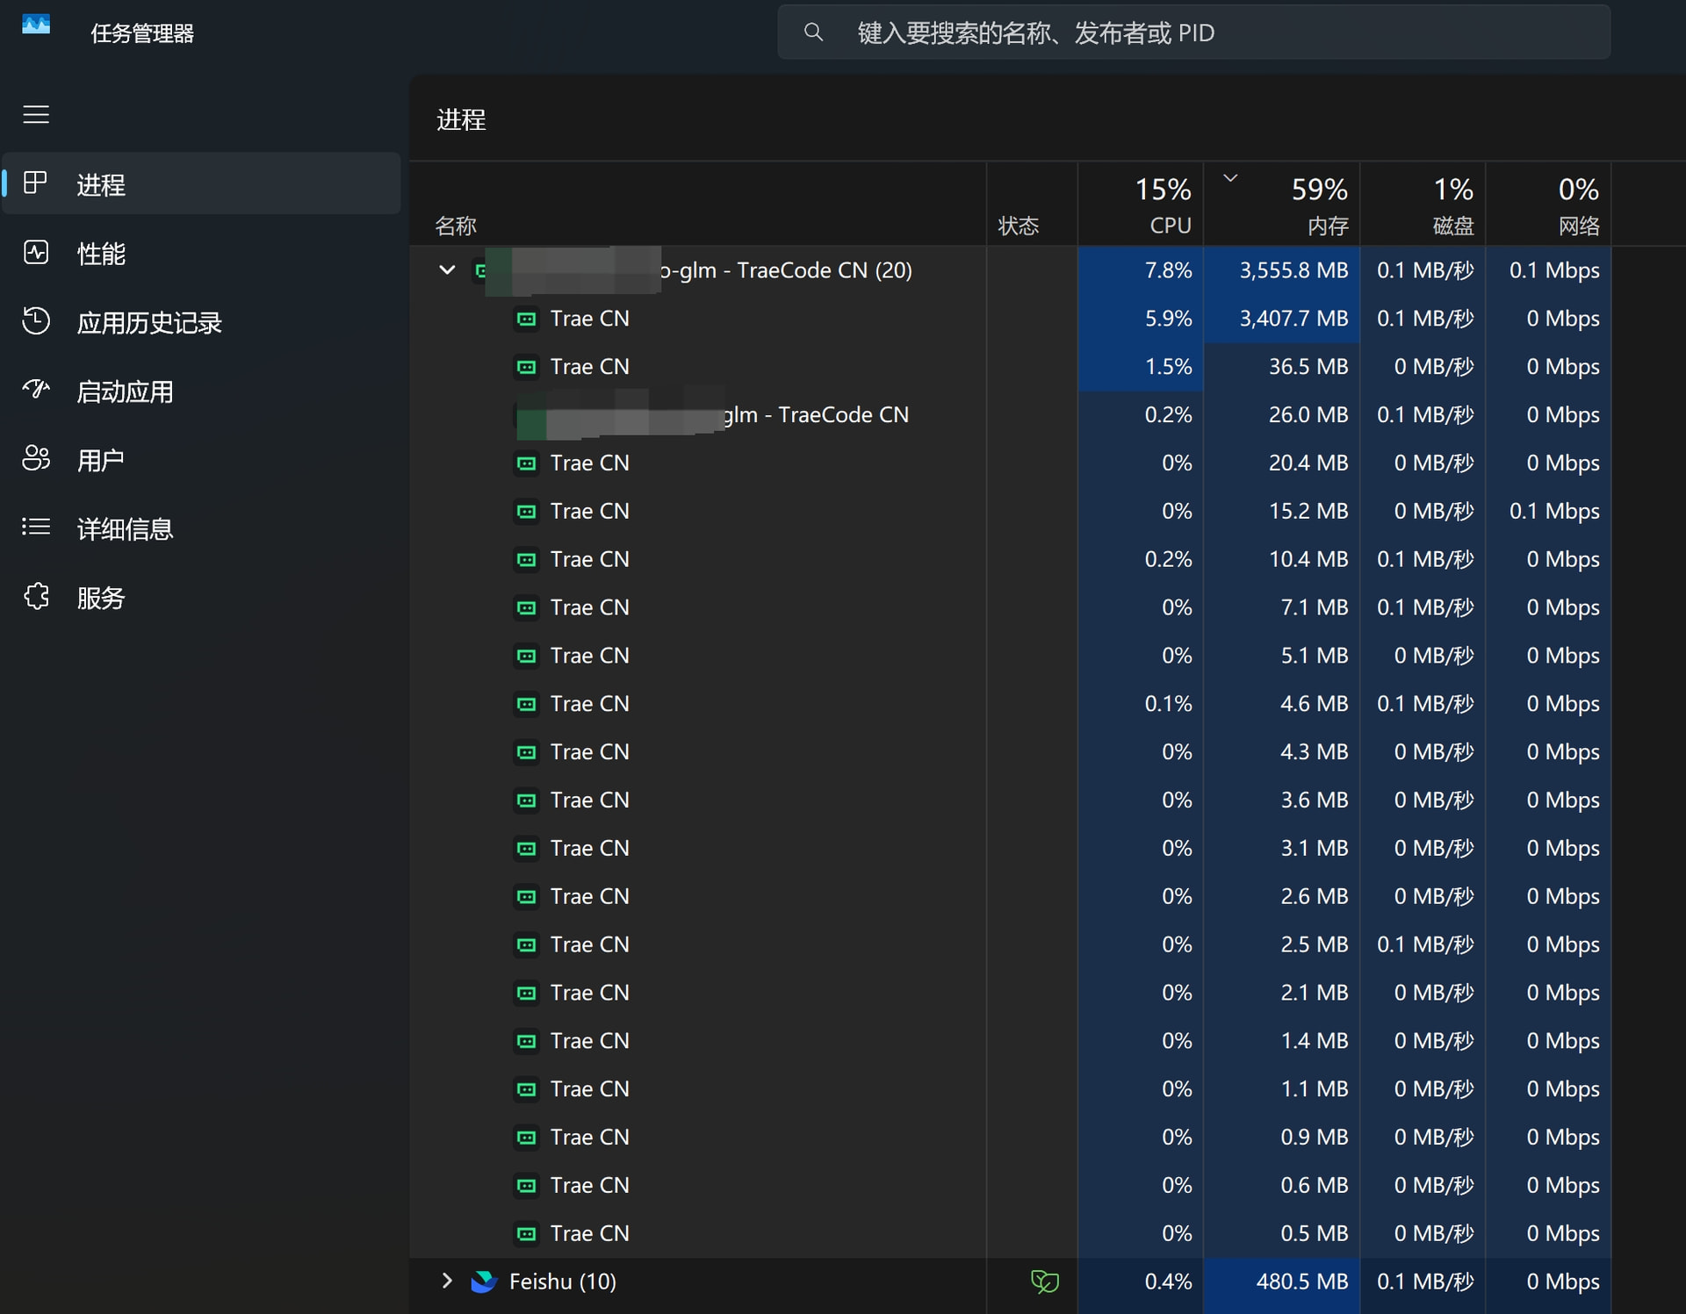Select the Trae CN row using 0.9 MB
The width and height of the screenshot is (1686, 1314).
(1010, 1138)
